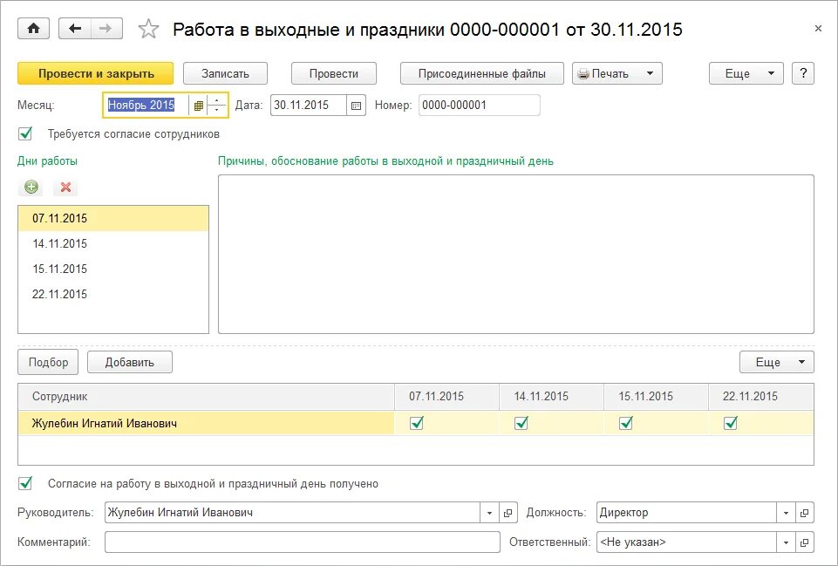Focus the Комментарий input field
Viewport: 838px width, 566px height.
[x=303, y=542]
